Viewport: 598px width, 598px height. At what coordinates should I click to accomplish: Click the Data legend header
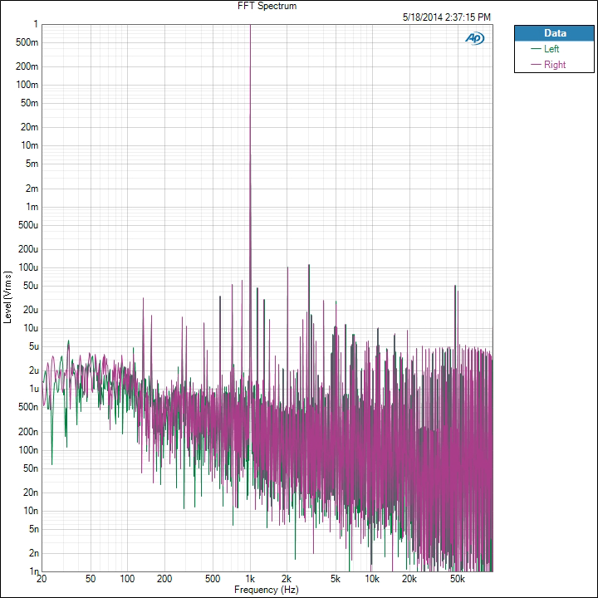tap(555, 33)
